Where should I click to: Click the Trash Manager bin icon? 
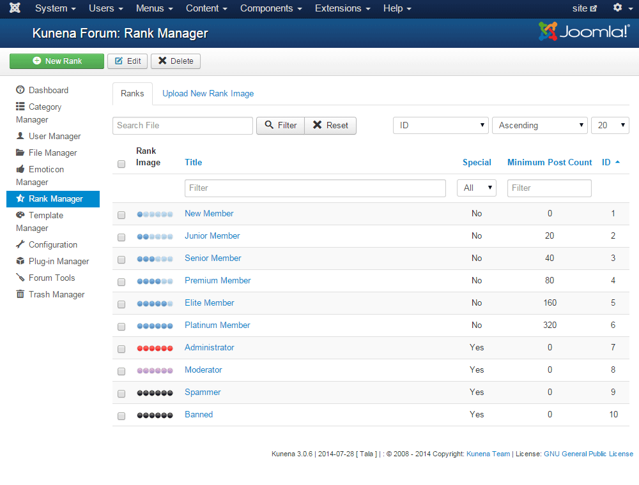coord(20,294)
